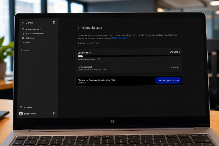
Task: Click the Nueva conversación pencil icon
Action: tap(23, 29)
